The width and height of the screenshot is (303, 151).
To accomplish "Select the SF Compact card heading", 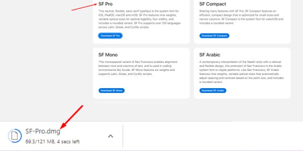I will click(x=213, y=4).
